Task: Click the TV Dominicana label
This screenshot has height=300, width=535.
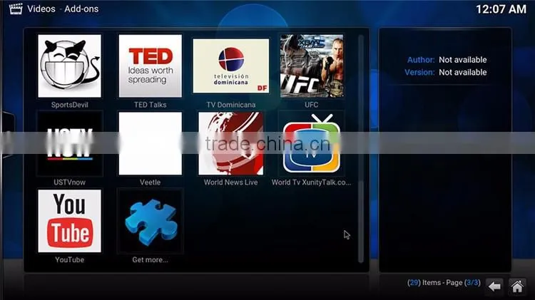Action: click(231, 105)
